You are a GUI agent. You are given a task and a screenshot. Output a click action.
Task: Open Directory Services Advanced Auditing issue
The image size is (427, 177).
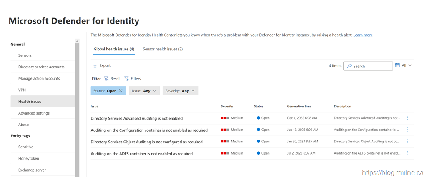(137, 118)
